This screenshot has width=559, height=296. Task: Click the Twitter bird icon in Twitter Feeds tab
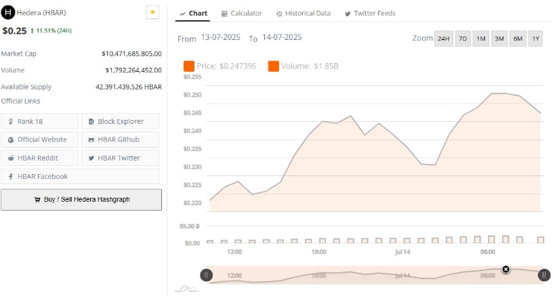tap(348, 14)
